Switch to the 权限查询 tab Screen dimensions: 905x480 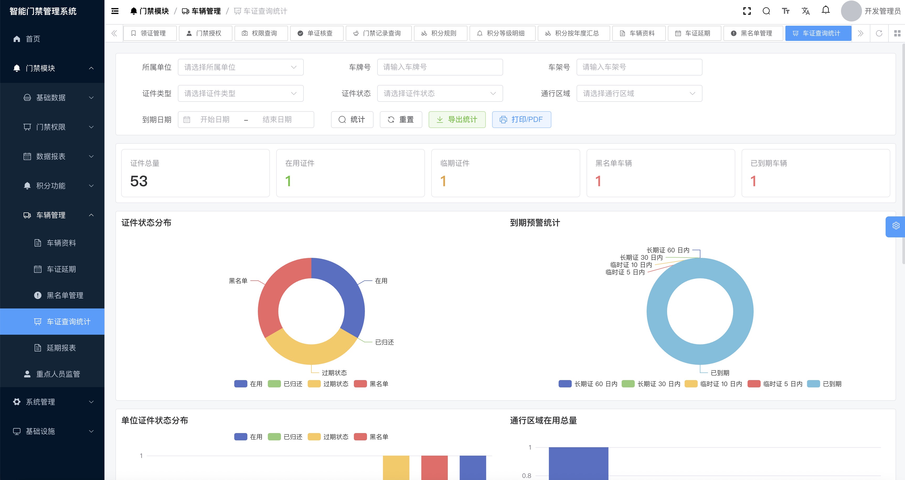point(261,33)
